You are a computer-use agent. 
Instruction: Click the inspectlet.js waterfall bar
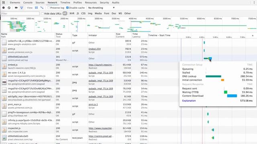213,130
